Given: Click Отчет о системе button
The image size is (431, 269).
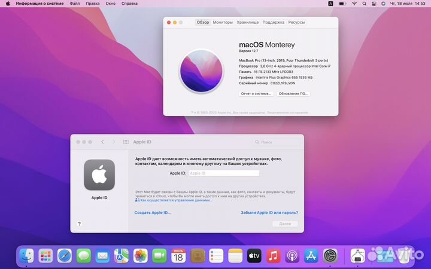Looking at the screenshot, I should coord(256,94).
